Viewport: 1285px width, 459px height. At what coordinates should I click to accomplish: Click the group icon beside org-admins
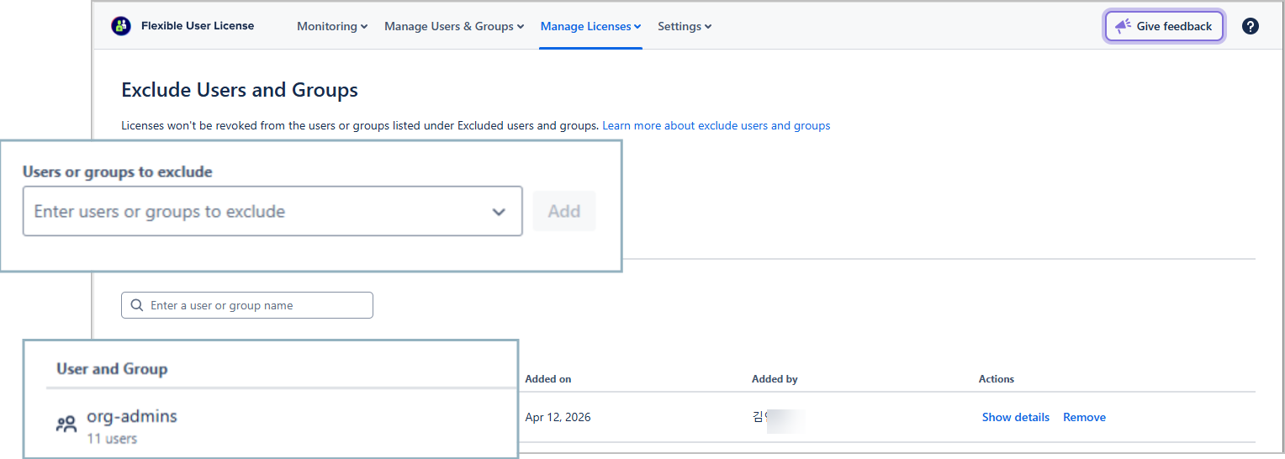tap(66, 425)
